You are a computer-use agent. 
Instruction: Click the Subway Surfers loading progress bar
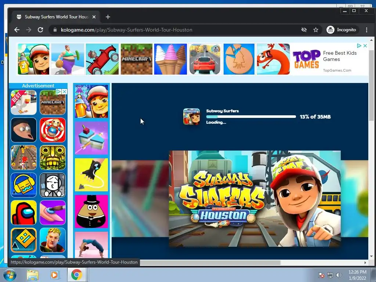[251, 117]
